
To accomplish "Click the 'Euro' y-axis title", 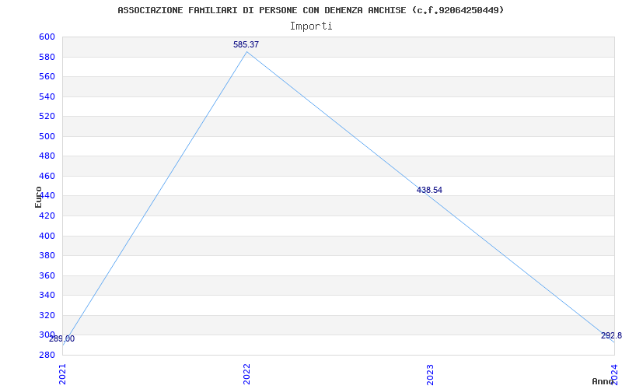I will click(38, 197).
